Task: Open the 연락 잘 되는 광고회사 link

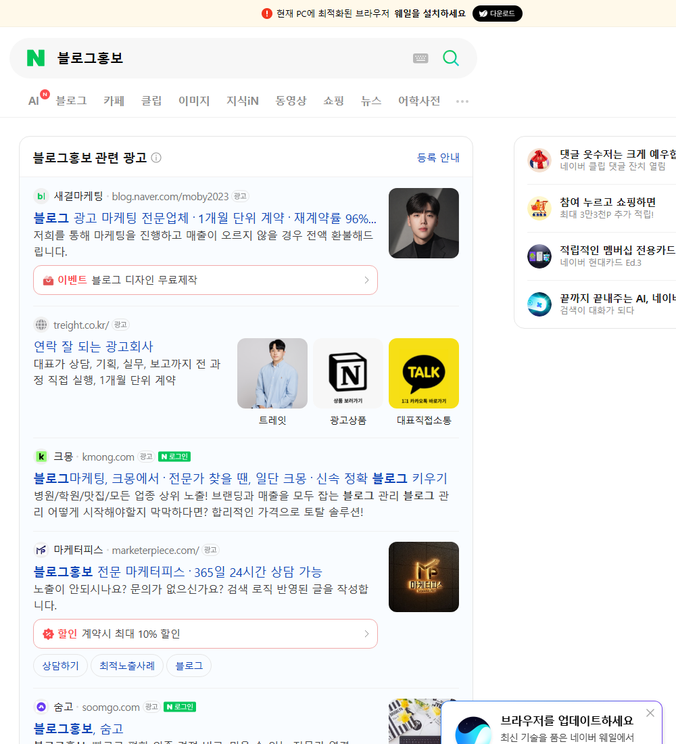Action: coord(93,346)
